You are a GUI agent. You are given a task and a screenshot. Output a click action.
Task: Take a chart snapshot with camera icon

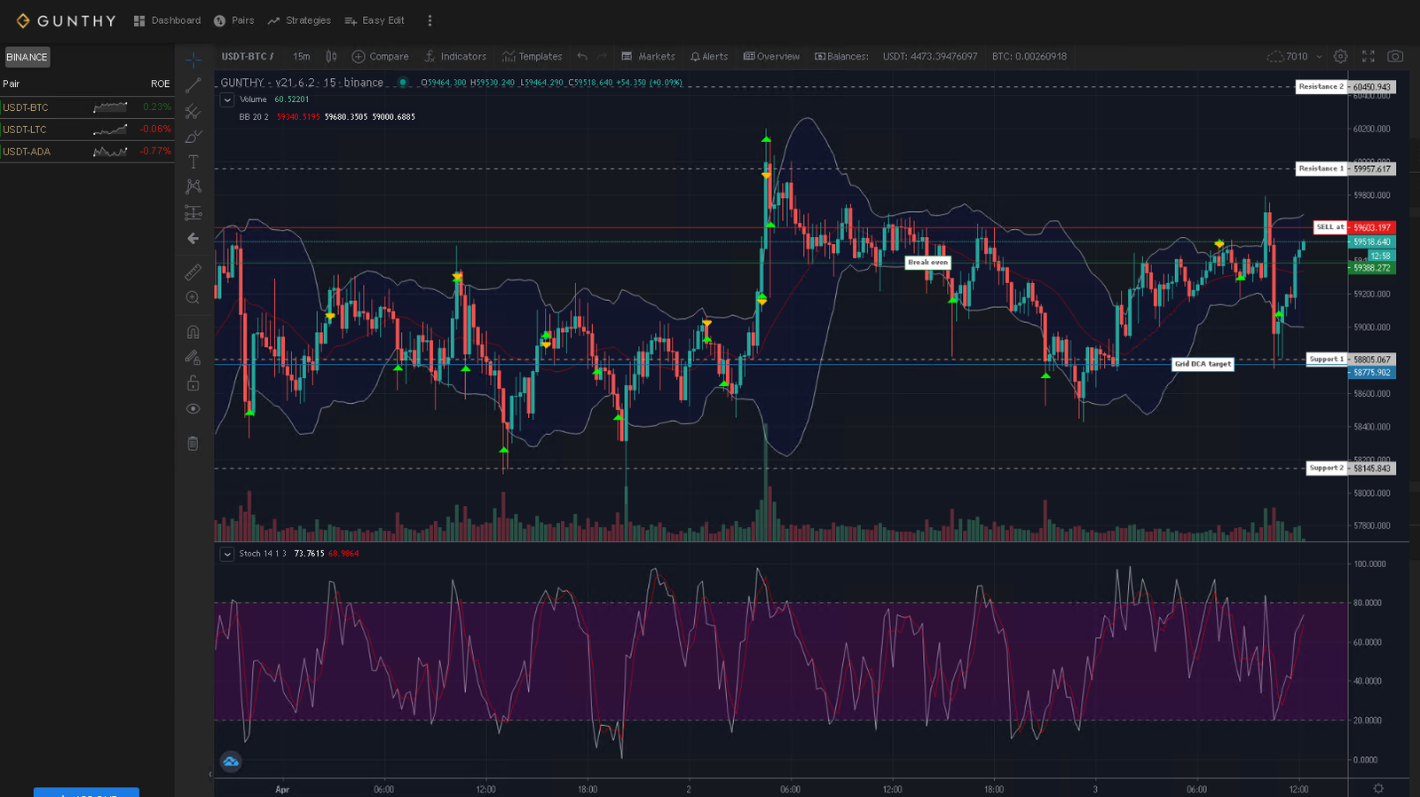pos(1395,57)
